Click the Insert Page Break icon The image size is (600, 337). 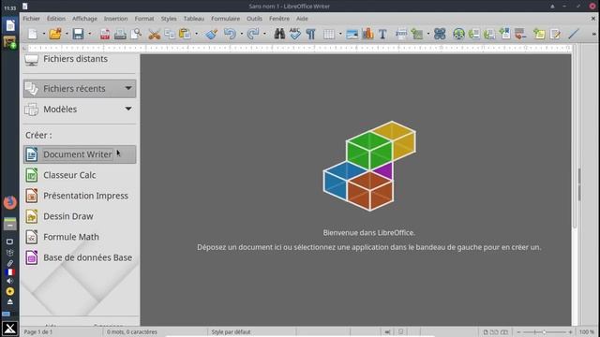pyautogui.click(x=401, y=34)
